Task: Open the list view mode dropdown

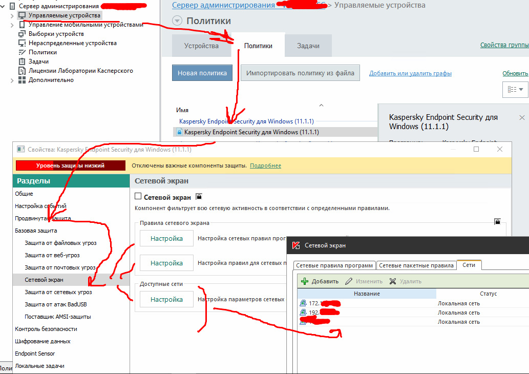Action: (x=515, y=90)
